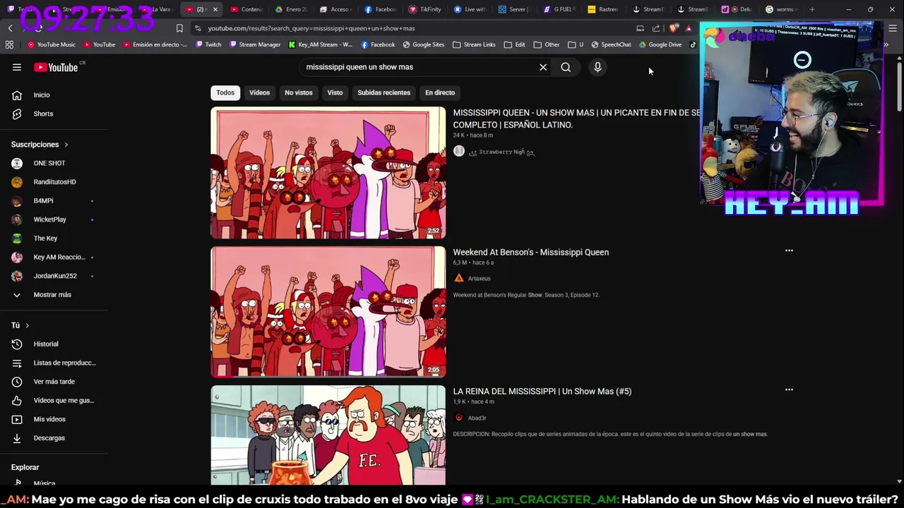904x508 pixels.
Task: Go to the YouTube logo home
Action: point(56,67)
